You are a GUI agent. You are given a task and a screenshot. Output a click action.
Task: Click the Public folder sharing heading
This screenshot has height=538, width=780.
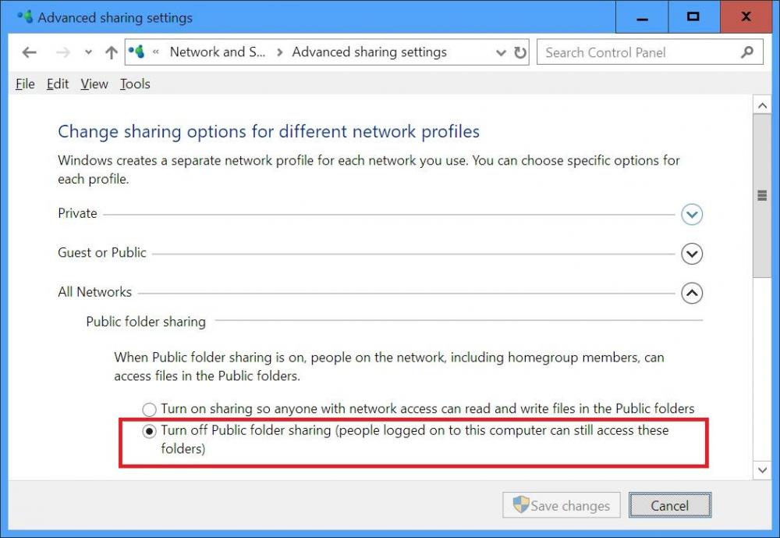point(146,322)
